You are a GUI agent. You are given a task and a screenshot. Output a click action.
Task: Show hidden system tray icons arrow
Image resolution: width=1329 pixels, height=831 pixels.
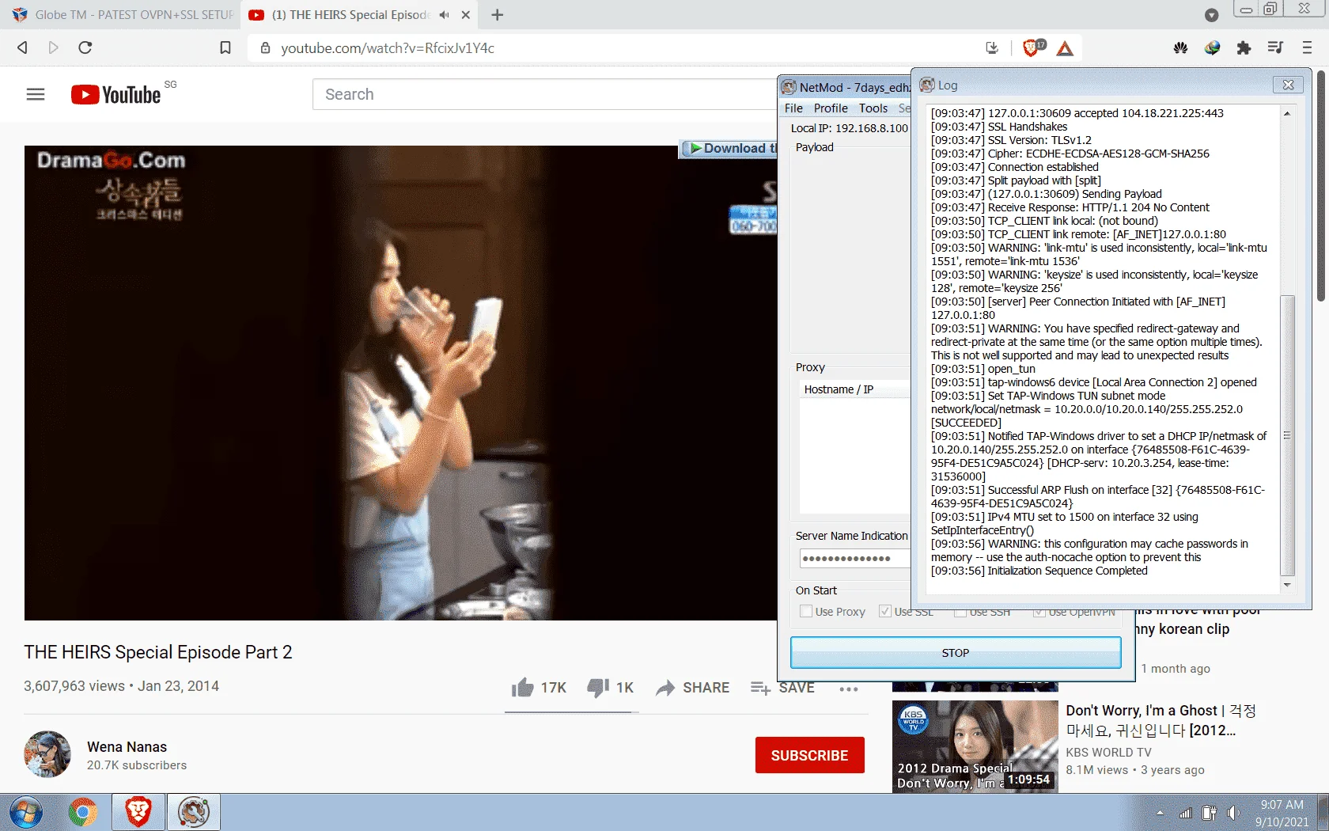[x=1160, y=813]
